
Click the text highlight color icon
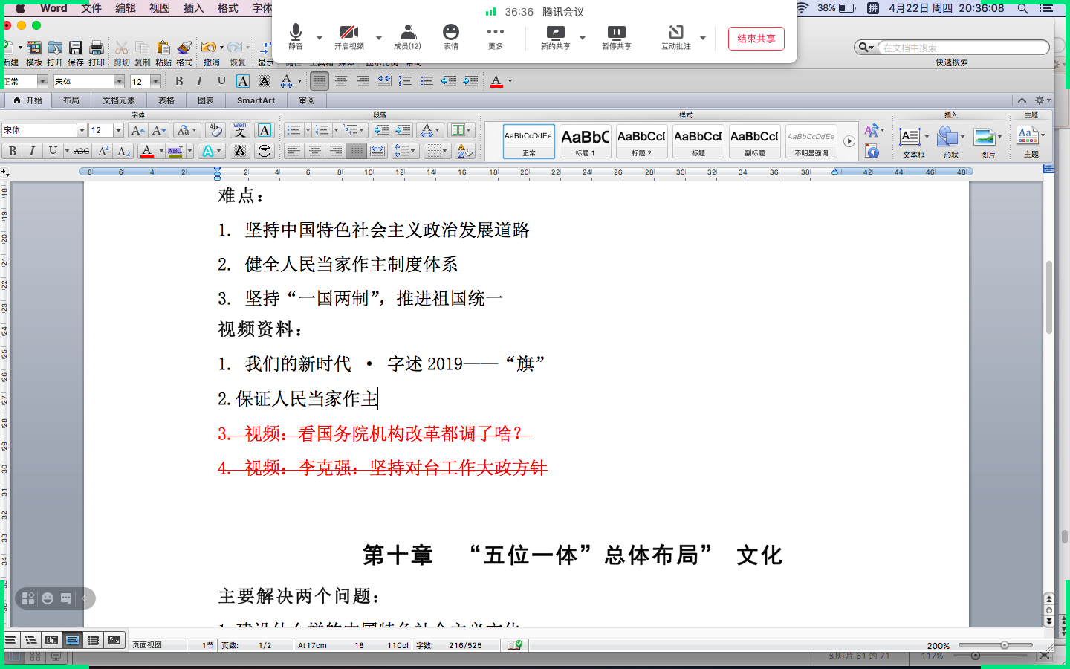(175, 151)
